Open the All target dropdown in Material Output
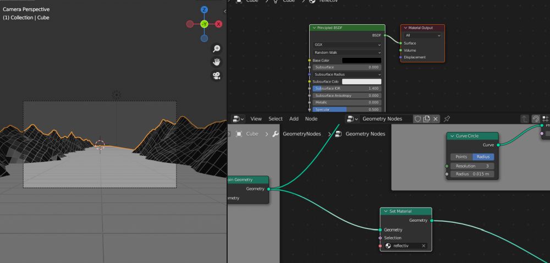 (x=422, y=35)
